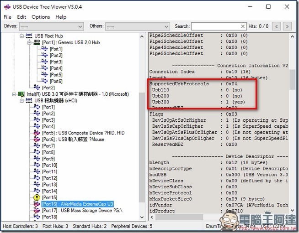The width and height of the screenshot is (299, 233).
Task: Click the Port6 Mouse device icon
Action: pos(37,139)
